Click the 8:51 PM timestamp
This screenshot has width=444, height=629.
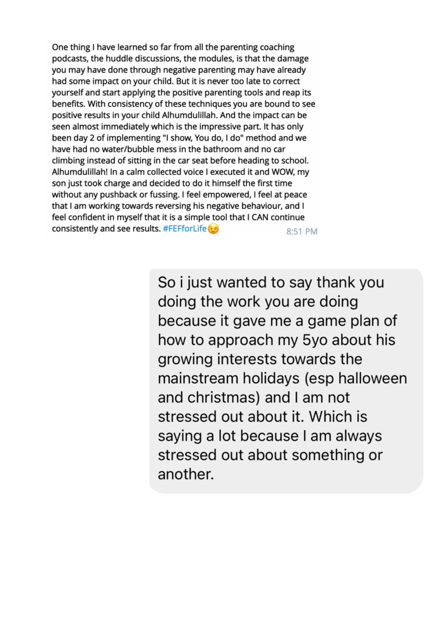[x=302, y=232]
